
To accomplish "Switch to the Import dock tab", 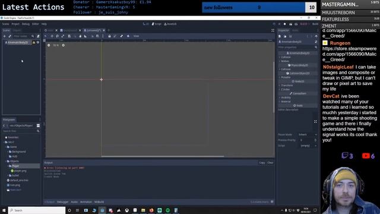I will [17, 30].
